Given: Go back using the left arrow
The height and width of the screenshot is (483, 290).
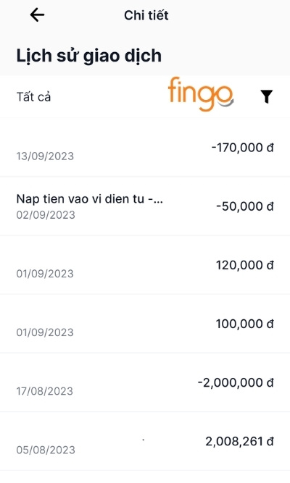Looking at the screenshot, I should [37, 15].
